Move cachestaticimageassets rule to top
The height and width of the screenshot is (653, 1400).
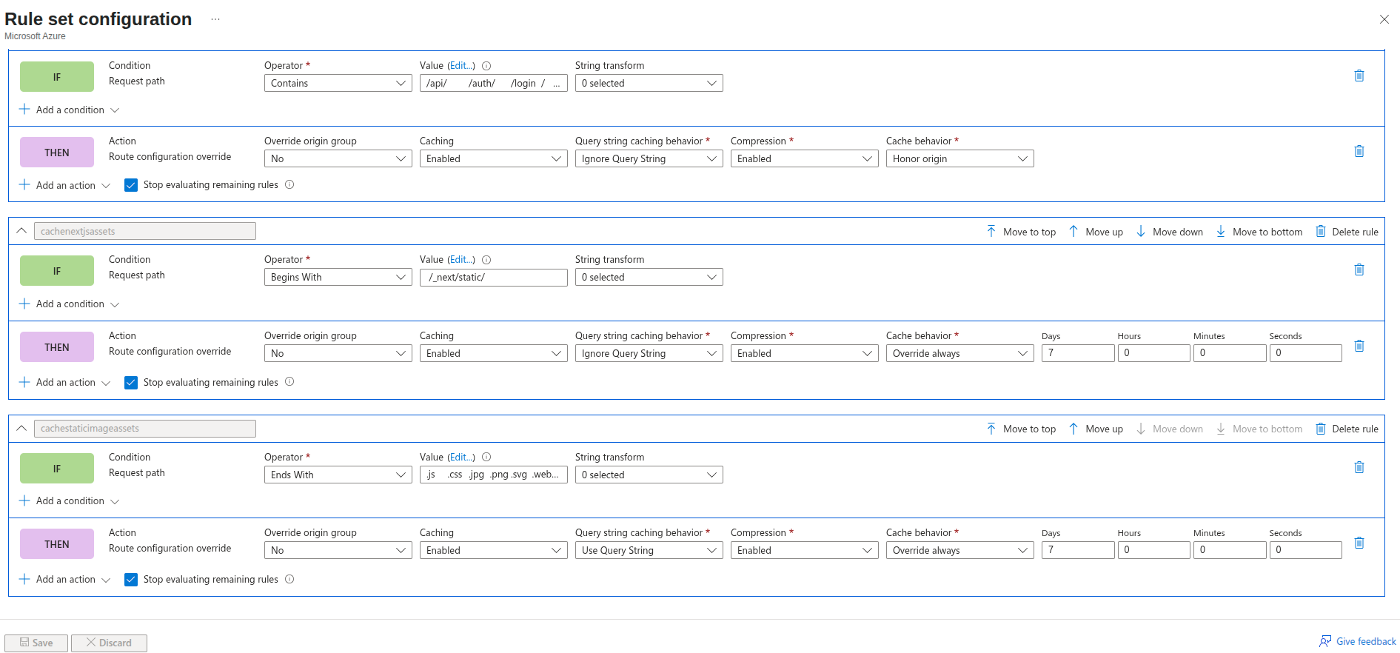[1021, 429]
